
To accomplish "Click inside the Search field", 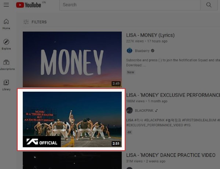I will [x=130, y=5].
